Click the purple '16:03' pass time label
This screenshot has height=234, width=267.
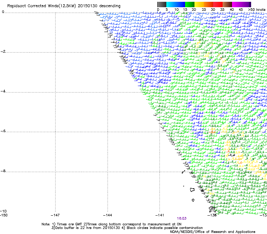click(x=181, y=219)
